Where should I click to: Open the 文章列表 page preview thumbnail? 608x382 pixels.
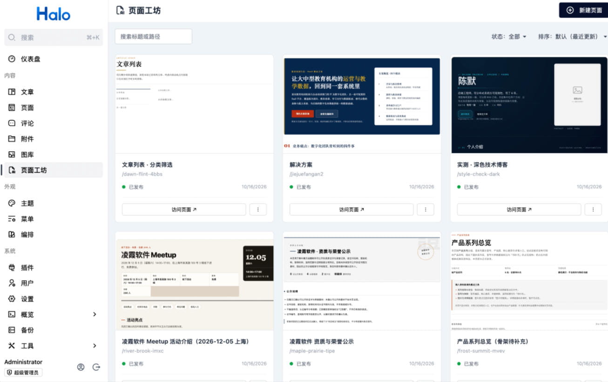tap(194, 104)
